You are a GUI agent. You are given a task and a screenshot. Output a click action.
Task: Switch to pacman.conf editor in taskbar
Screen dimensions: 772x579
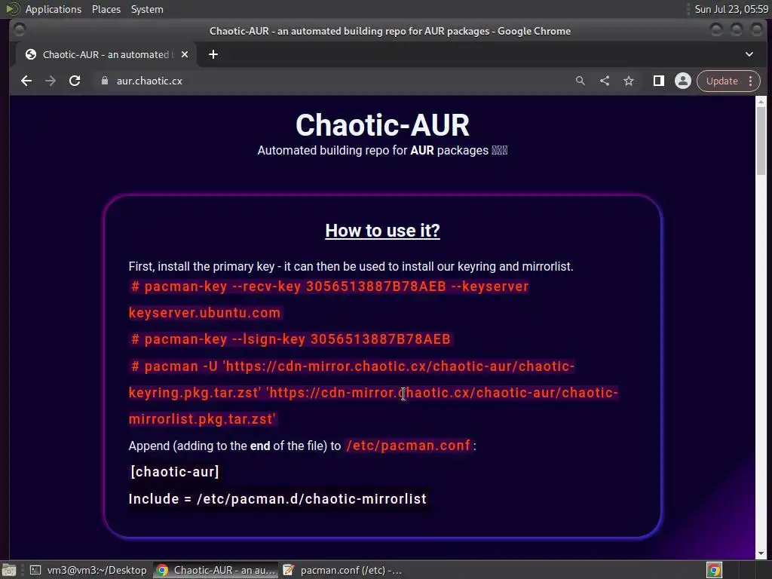343,570
